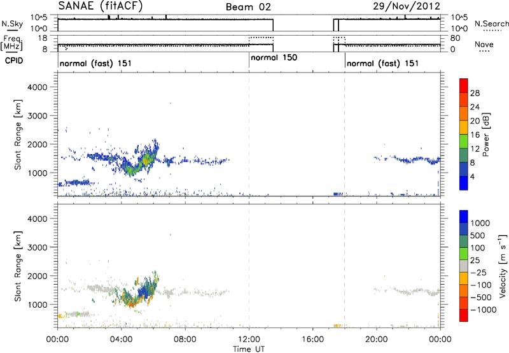Click the 20:00 time tick label
The width and height of the screenshot is (509, 353).
coord(376,340)
